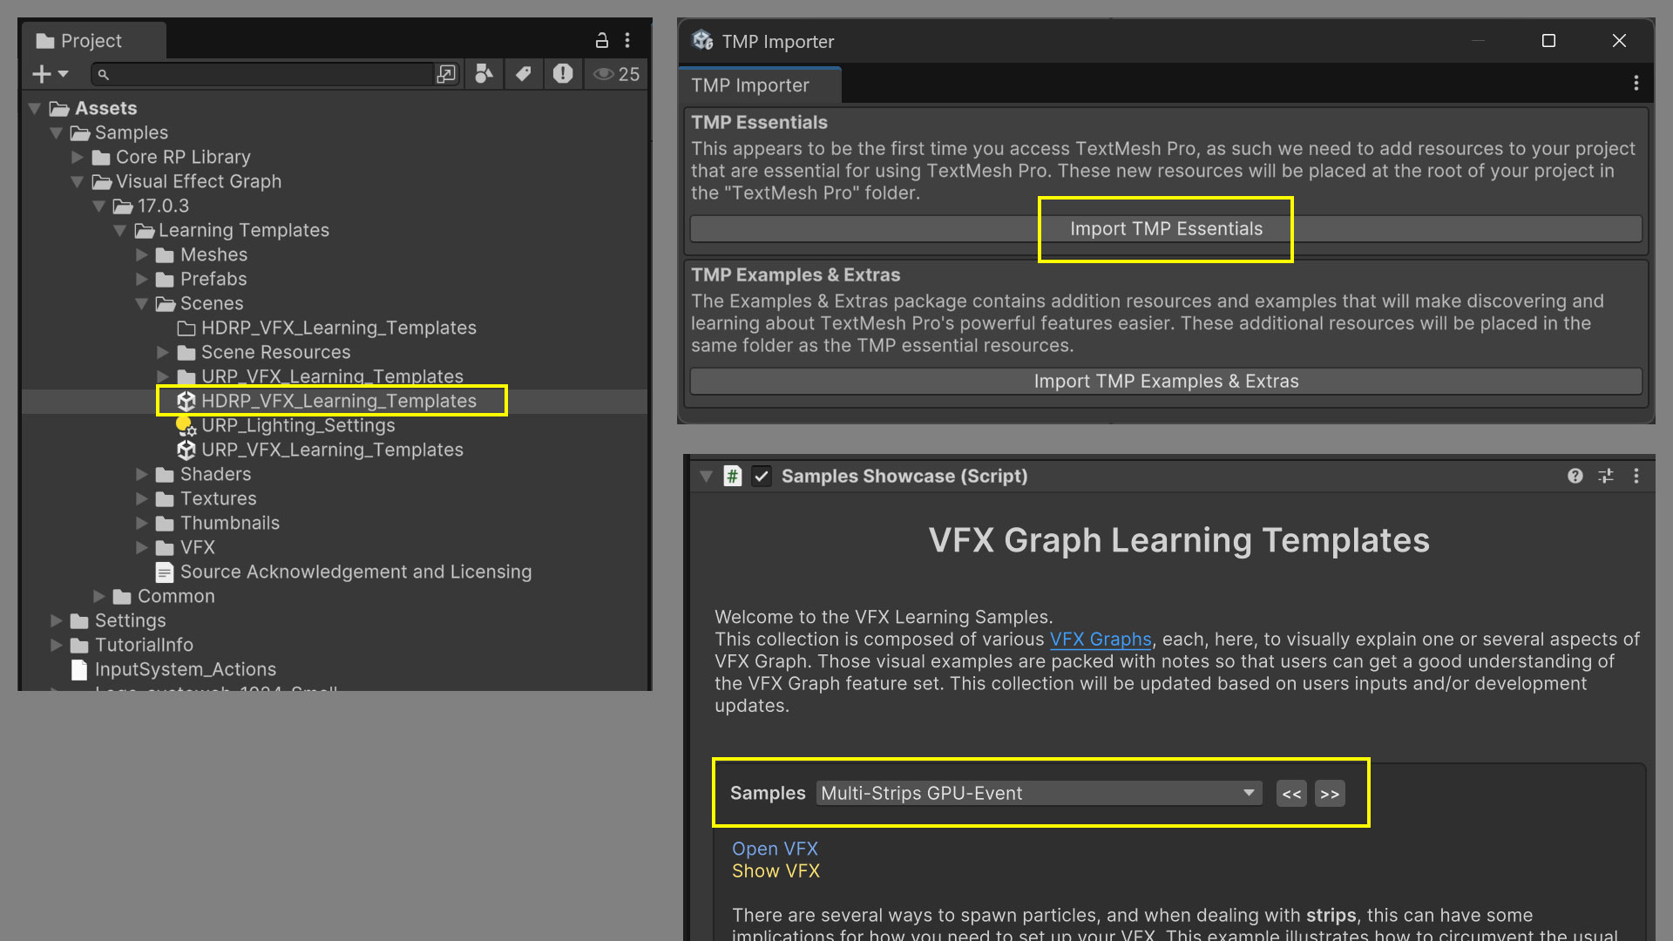
Task: Click the search by label tag icon
Action: [523, 75]
